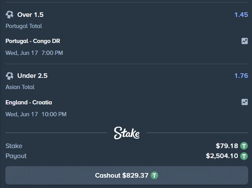Click the Under 2.5 selection title
Screen dimensions: 252x188
(33, 76)
